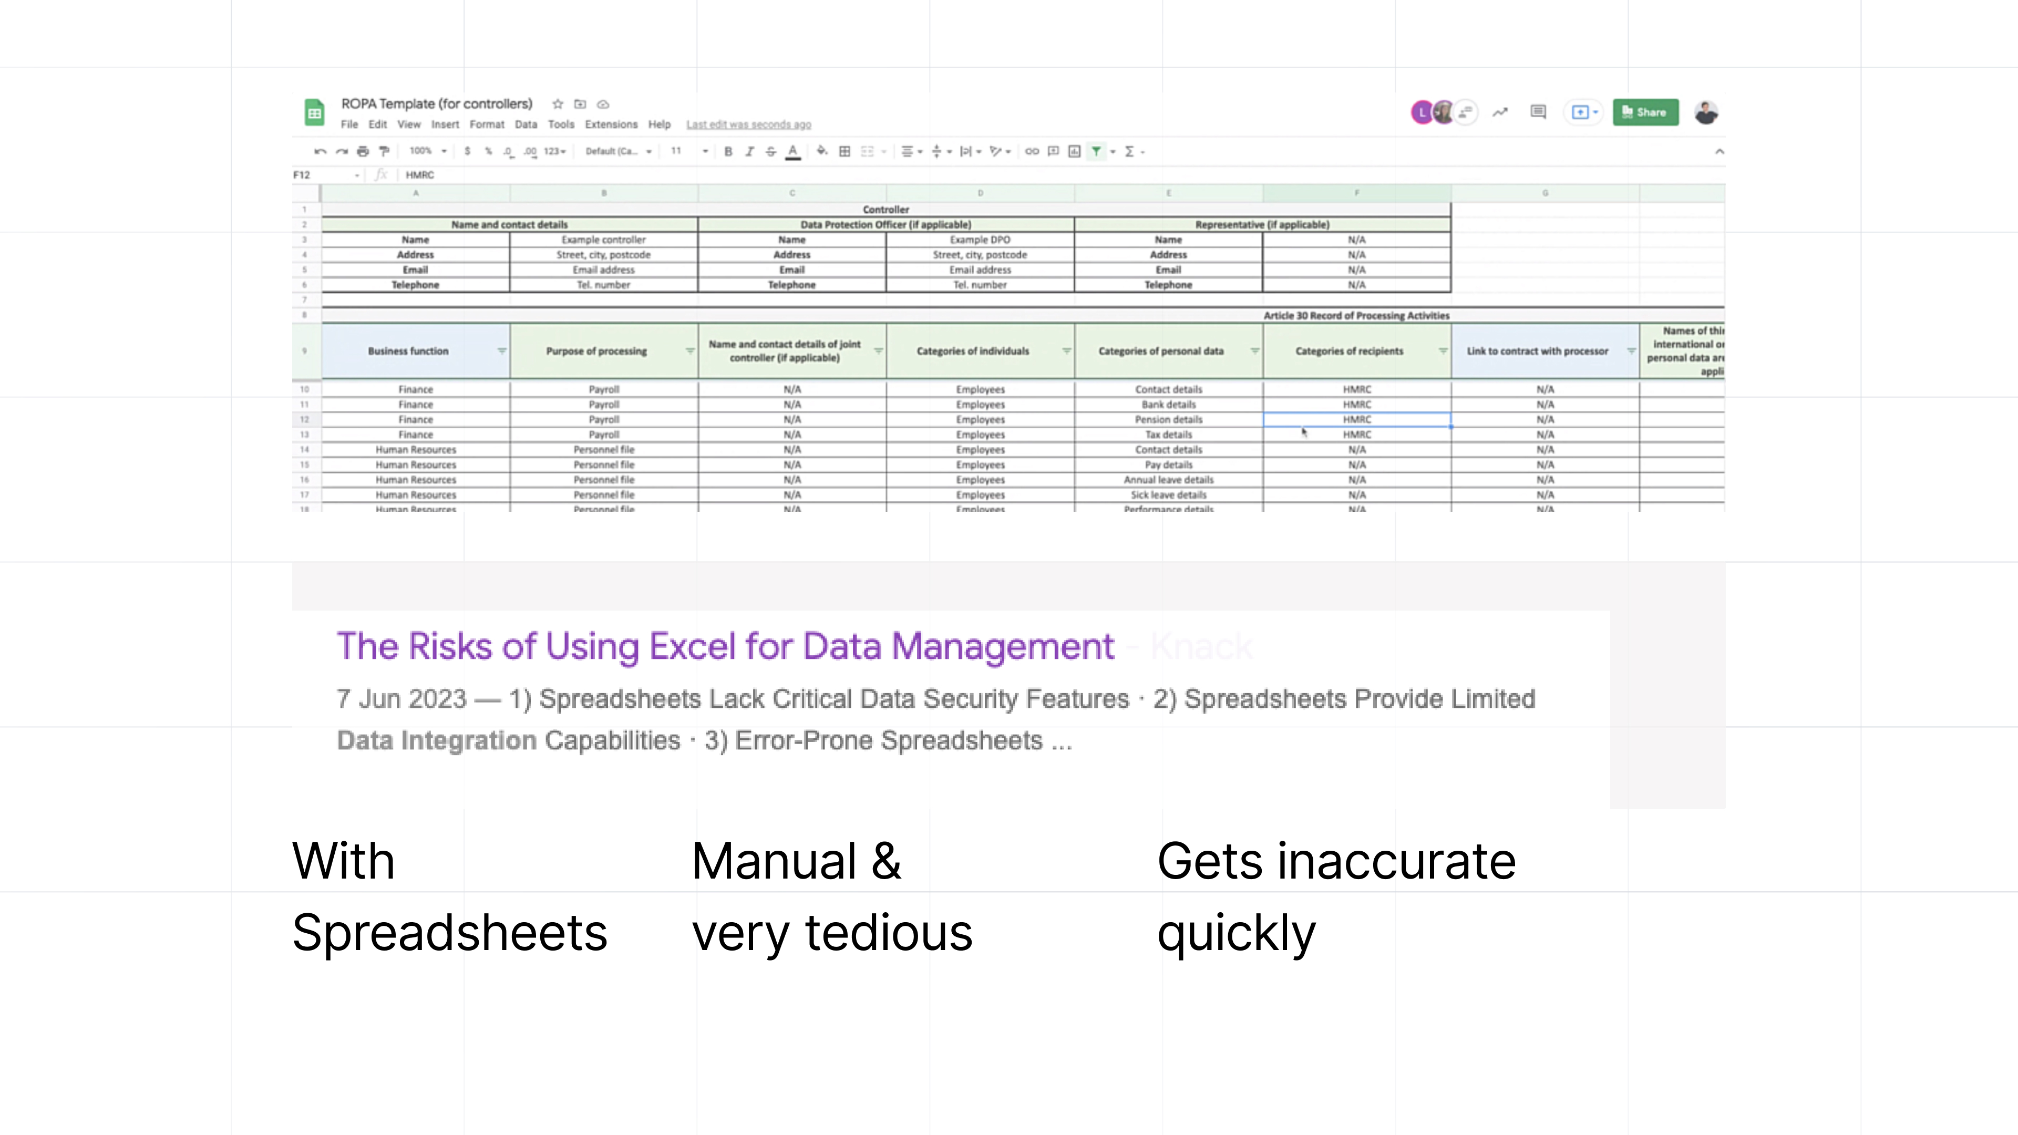Click the insert link icon
This screenshot has height=1135, width=2018.
[x=1032, y=151]
